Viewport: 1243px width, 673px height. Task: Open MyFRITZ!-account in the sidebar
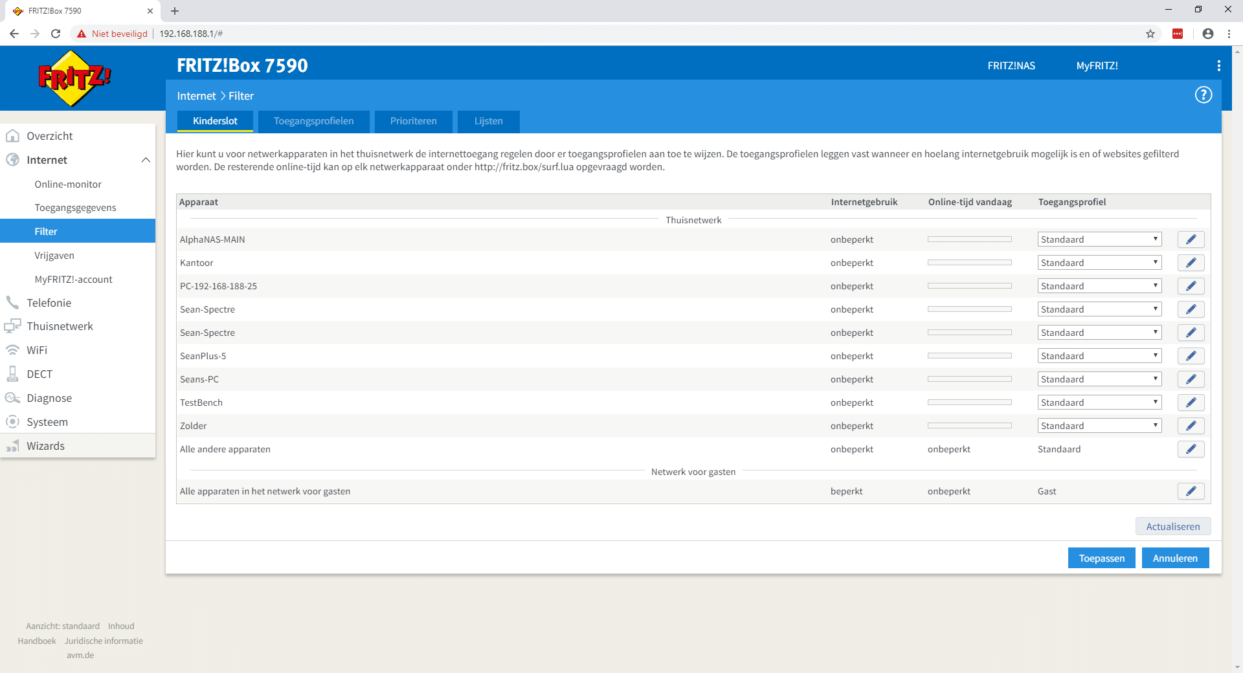[x=73, y=280]
